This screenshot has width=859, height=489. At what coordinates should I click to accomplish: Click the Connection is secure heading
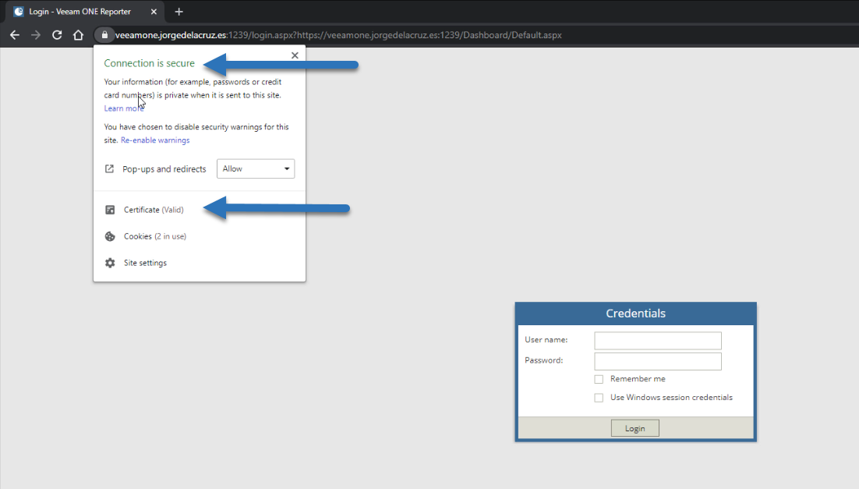pyautogui.click(x=150, y=63)
